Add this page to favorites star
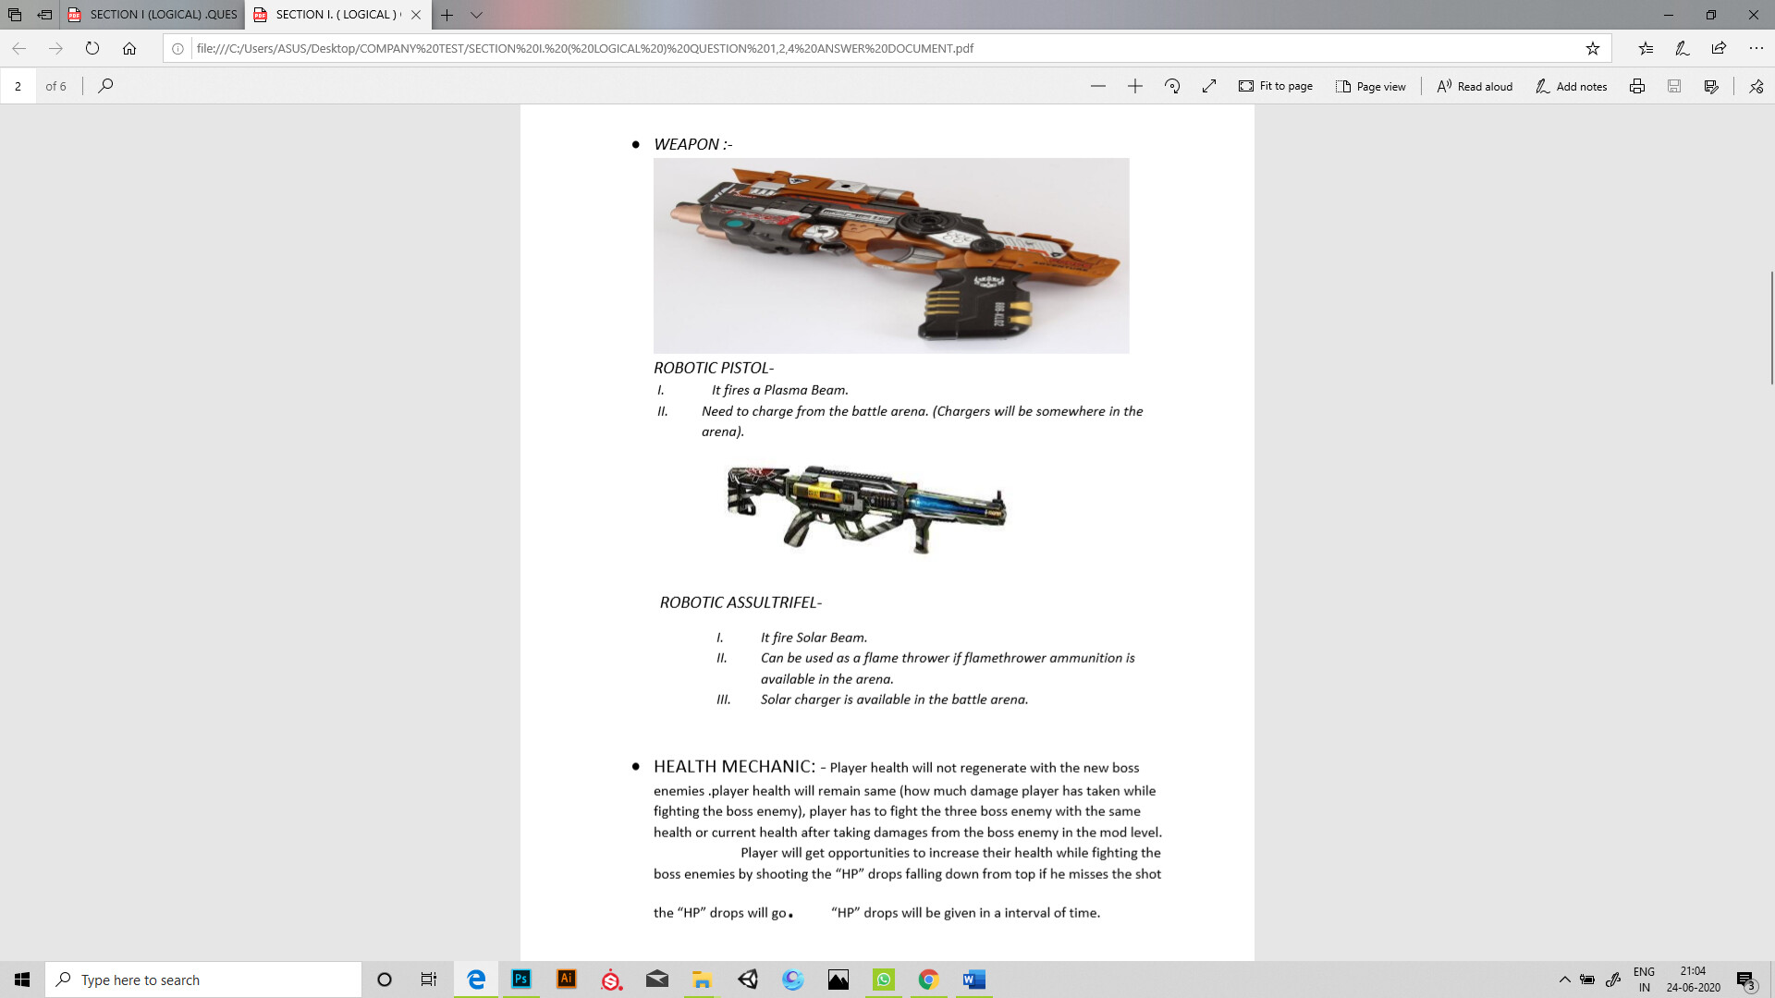1775x998 pixels. click(1592, 48)
